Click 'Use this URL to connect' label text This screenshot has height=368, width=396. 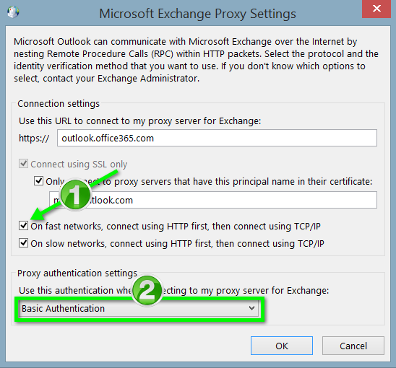140,121
